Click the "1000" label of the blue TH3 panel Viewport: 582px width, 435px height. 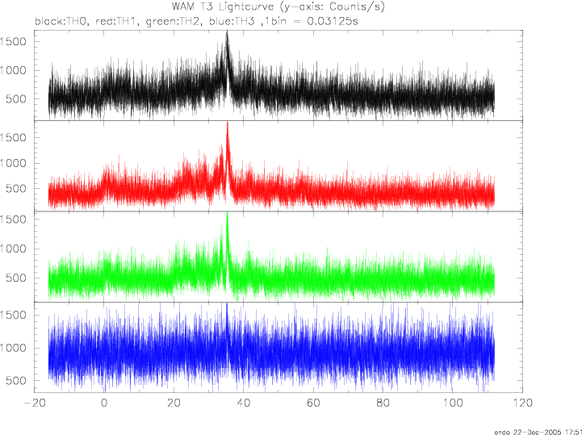[x=14, y=348]
